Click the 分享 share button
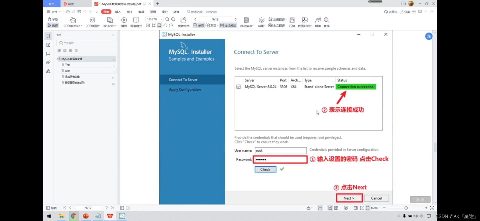 (405, 12)
